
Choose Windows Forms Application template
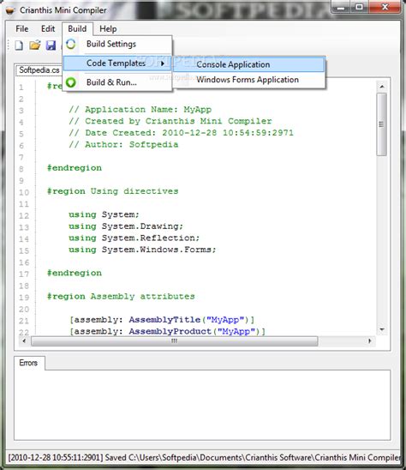pyautogui.click(x=248, y=80)
